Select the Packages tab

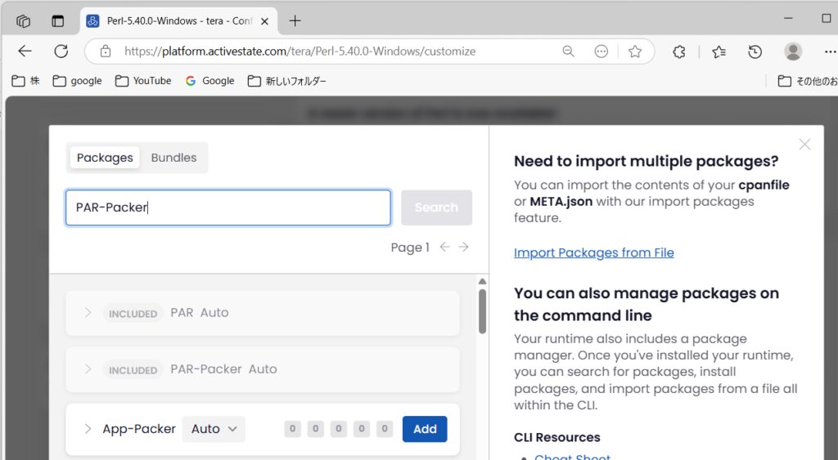coord(105,158)
